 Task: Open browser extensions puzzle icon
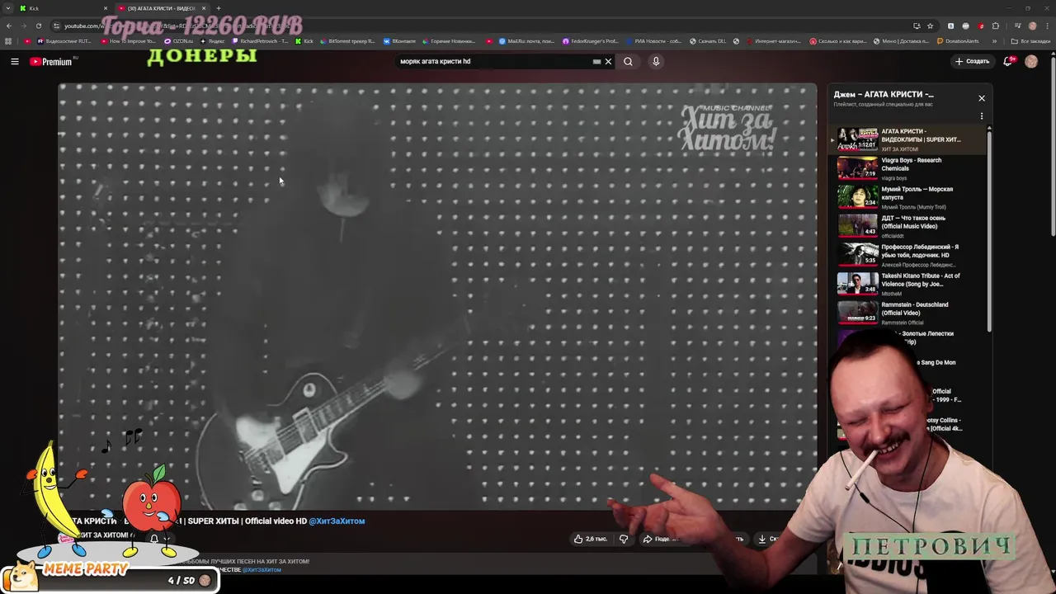coord(996,26)
